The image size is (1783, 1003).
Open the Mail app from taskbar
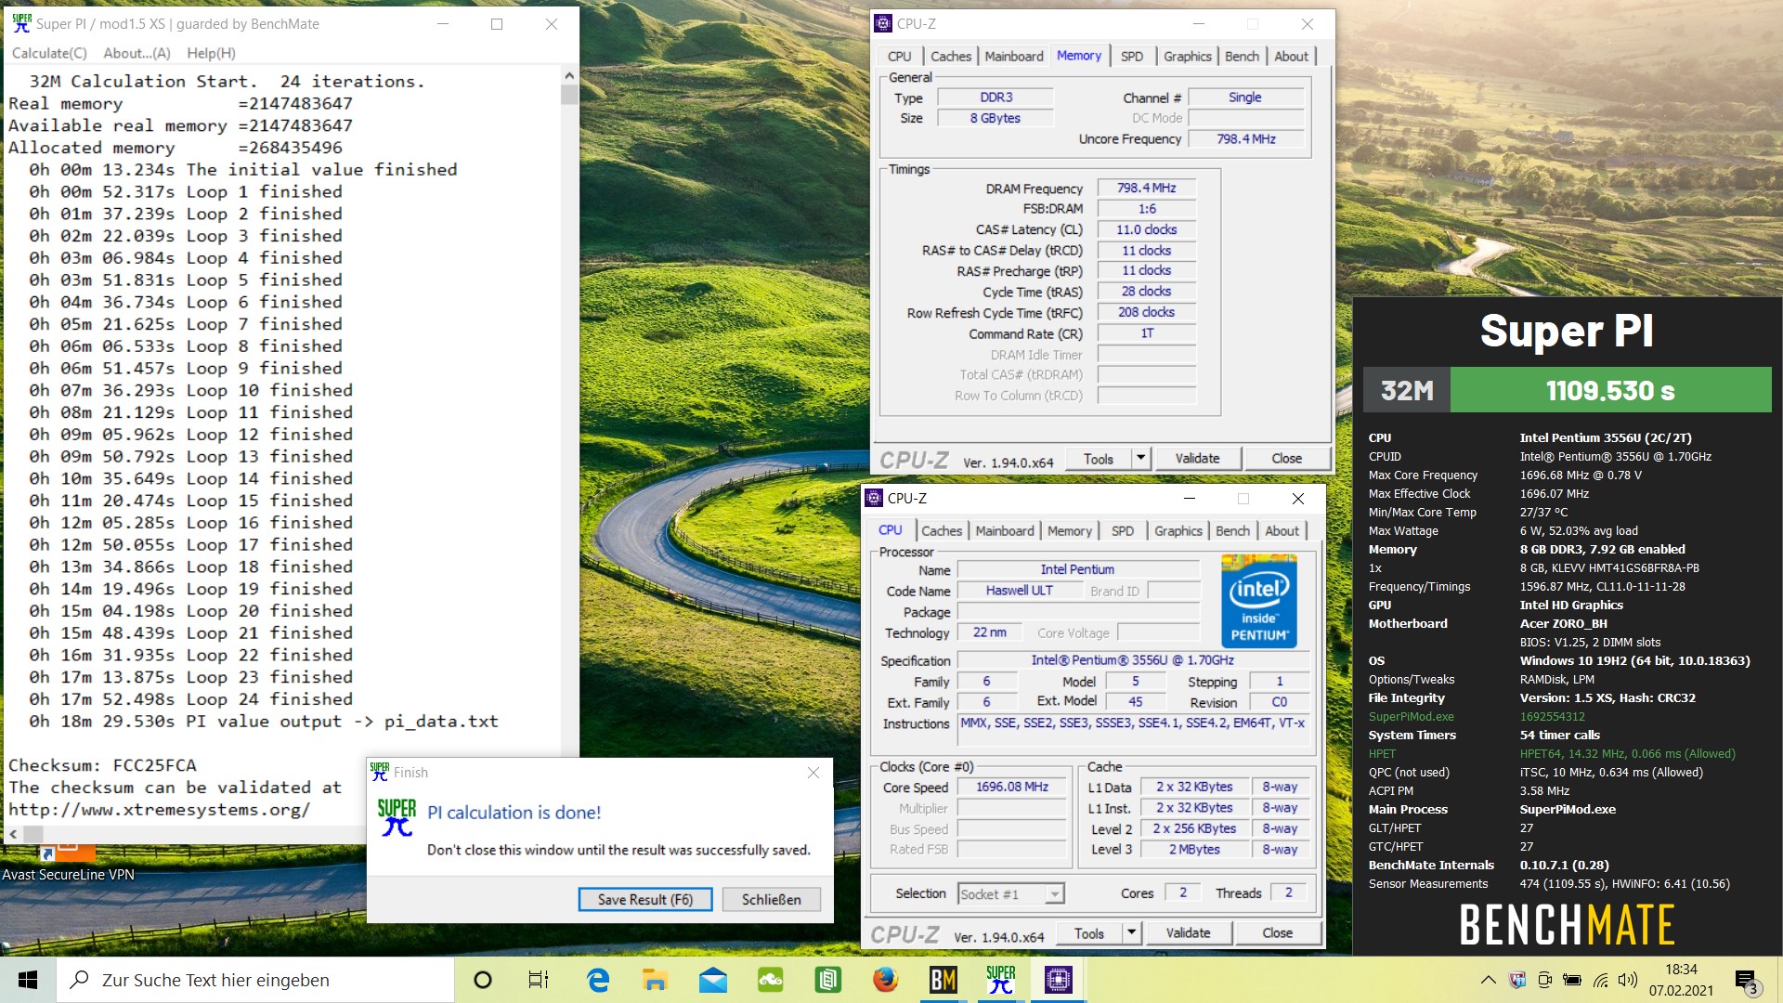(713, 980)
